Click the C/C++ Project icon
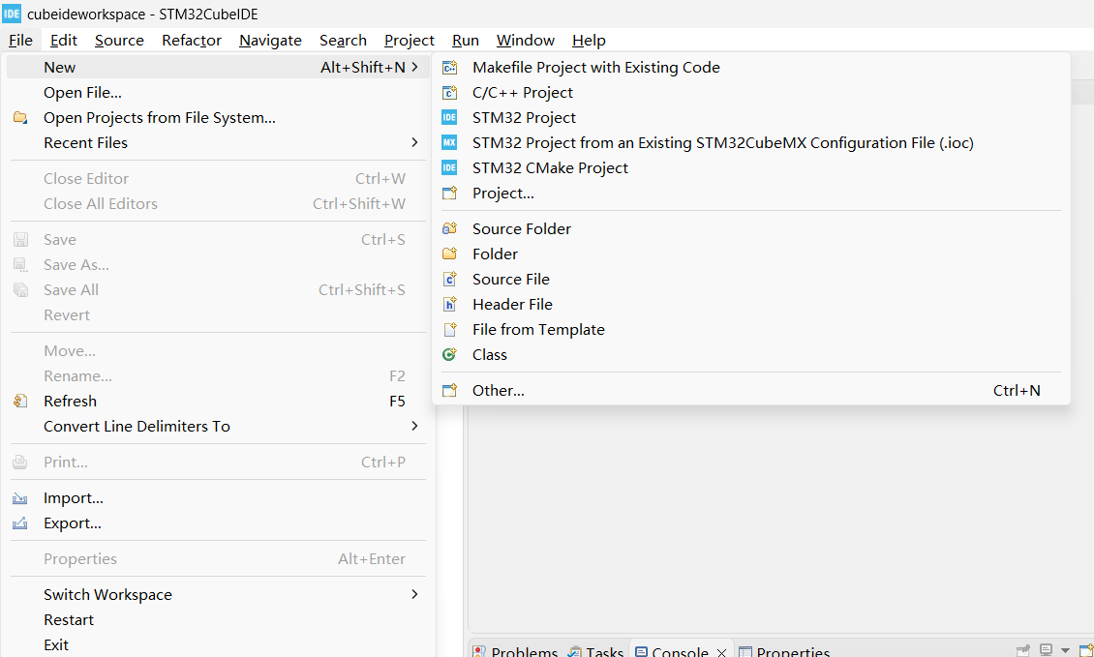 (x=449, y=93)
